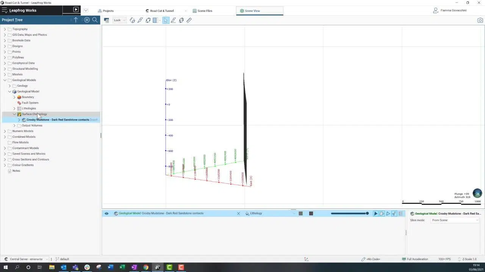Image resolution: width=485 pixels, height=272 pixels.
Task: Expand the Structural Modelling folder
Action: [5, 69]
